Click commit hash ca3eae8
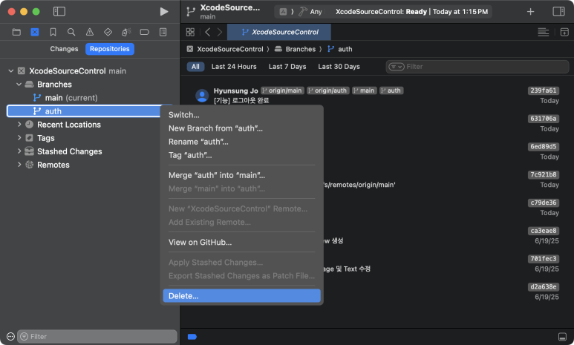Screen dimensions: 574x345 point(544,231)
